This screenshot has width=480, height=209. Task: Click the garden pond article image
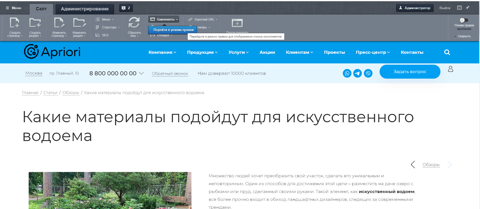pyautogui.click(x=110, y=190)
